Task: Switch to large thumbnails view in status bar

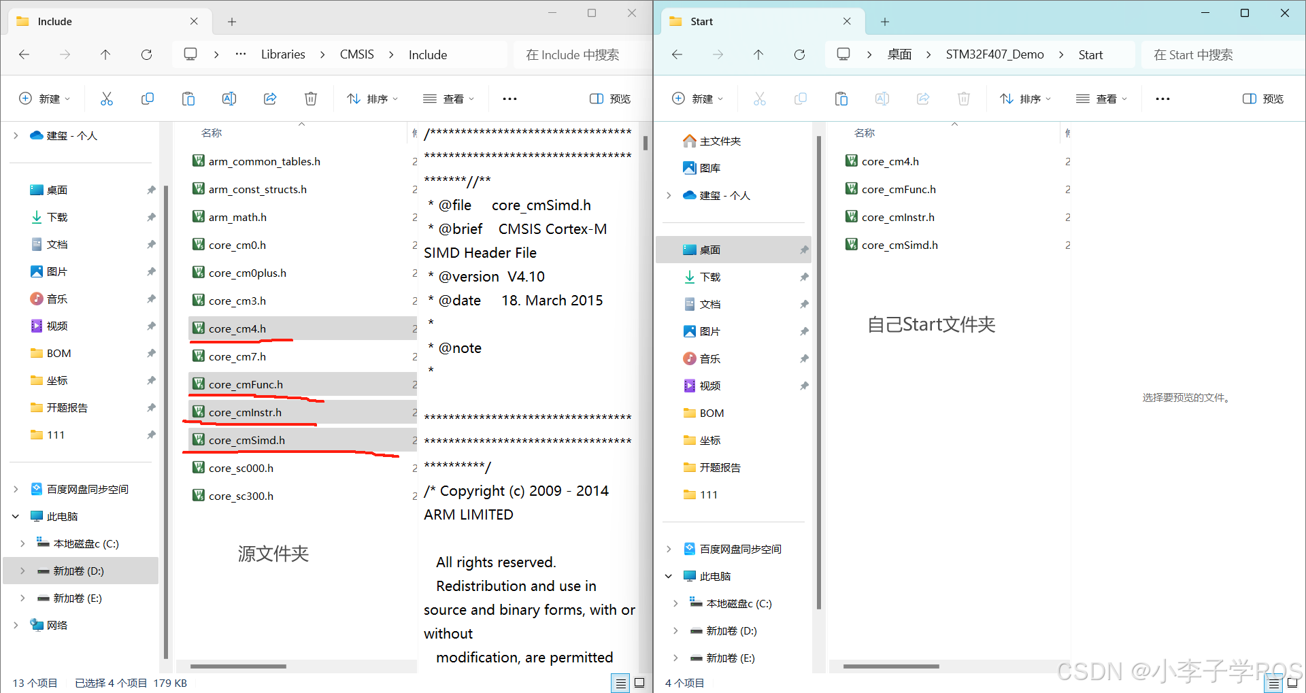Action: [640, 683]
